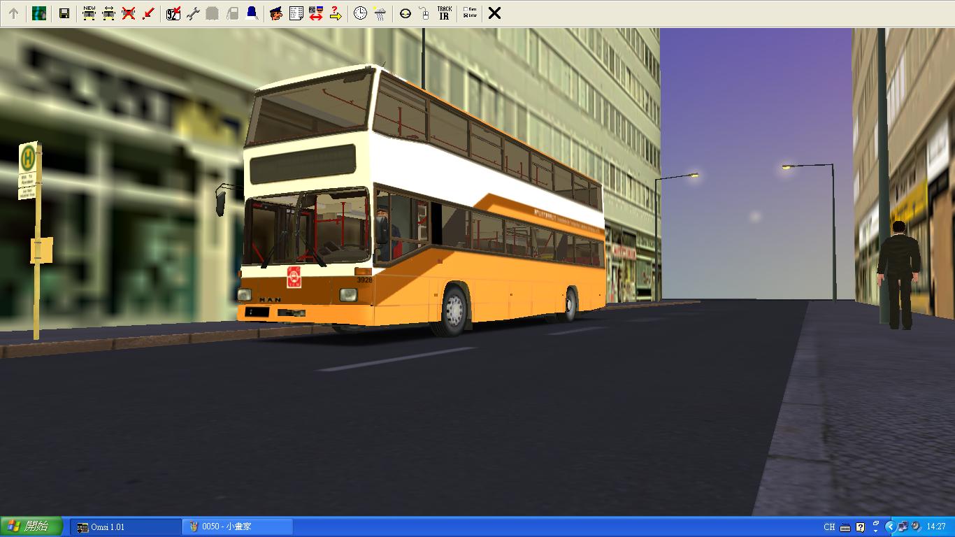Image resolution: width=955 pixels, height=537 pixels.
Task: Click the keyboard icon in language bar
Action: [x=845, y=527]
